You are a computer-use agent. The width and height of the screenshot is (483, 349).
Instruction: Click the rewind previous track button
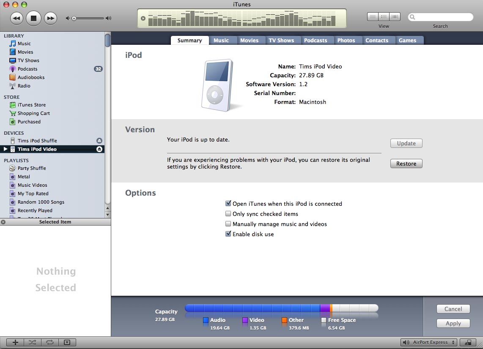(16, 18)
